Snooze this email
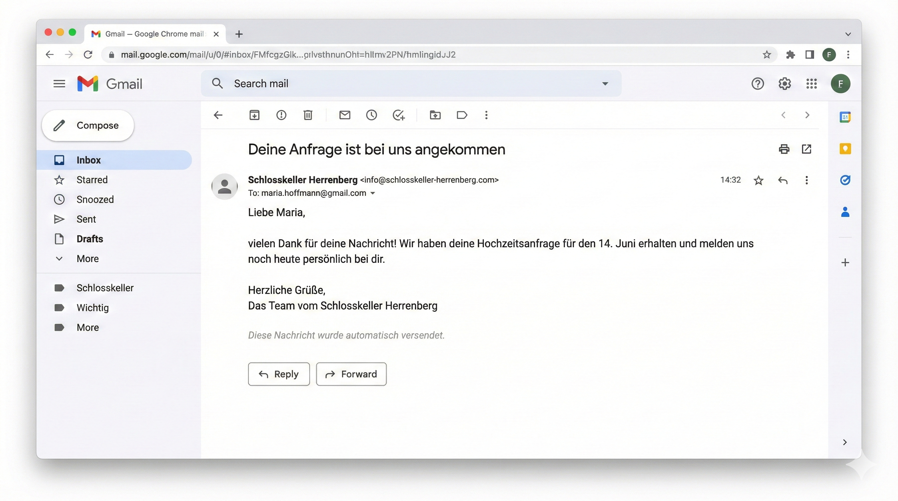898x501 pixels. (371, 115)
